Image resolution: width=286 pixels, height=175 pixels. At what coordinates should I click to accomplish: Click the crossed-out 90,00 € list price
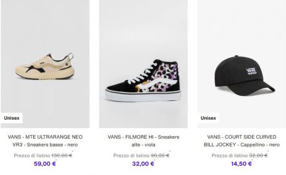point(160,156)
